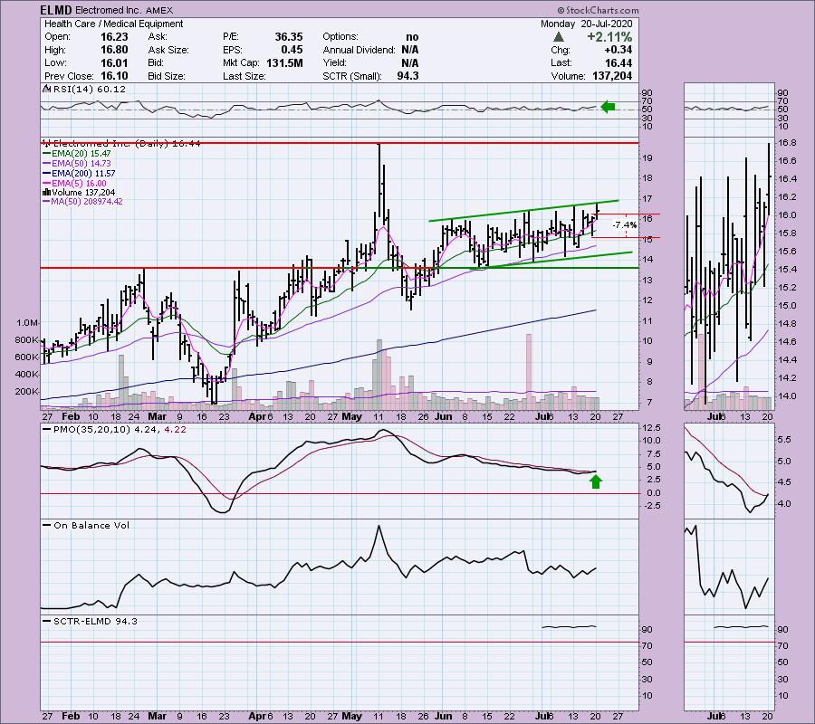Click the red PMO signal value 4.22

point(175,430)
